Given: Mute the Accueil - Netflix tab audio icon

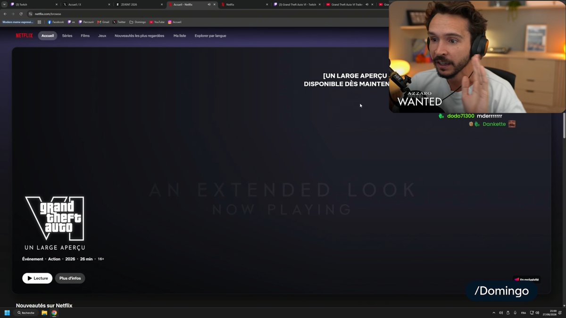Looking at the screenshot, I should (x=209, y=4).
